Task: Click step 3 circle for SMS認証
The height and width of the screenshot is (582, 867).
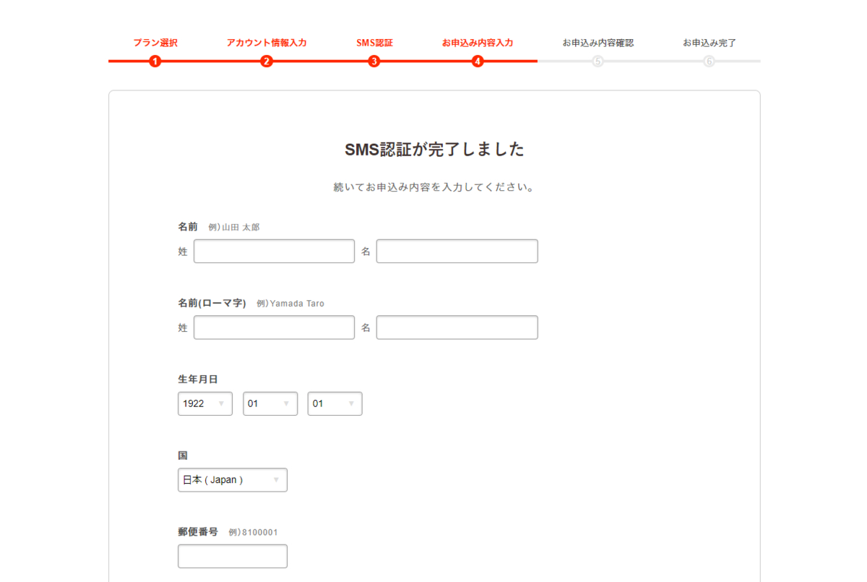Action: pyautogui.click(x=374, y=61)
